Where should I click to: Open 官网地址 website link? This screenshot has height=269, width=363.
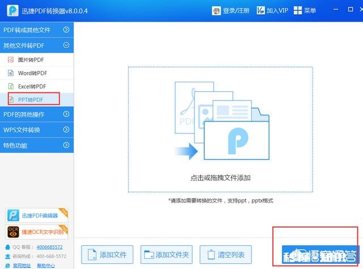22,266
